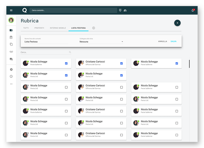Click the user profile avatar in sidebar
204x148 pixels.
[x=11, y=20]
